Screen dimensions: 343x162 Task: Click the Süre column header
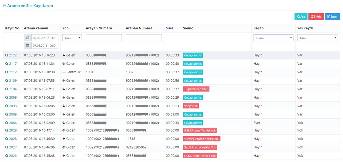[x=169, y=28]
